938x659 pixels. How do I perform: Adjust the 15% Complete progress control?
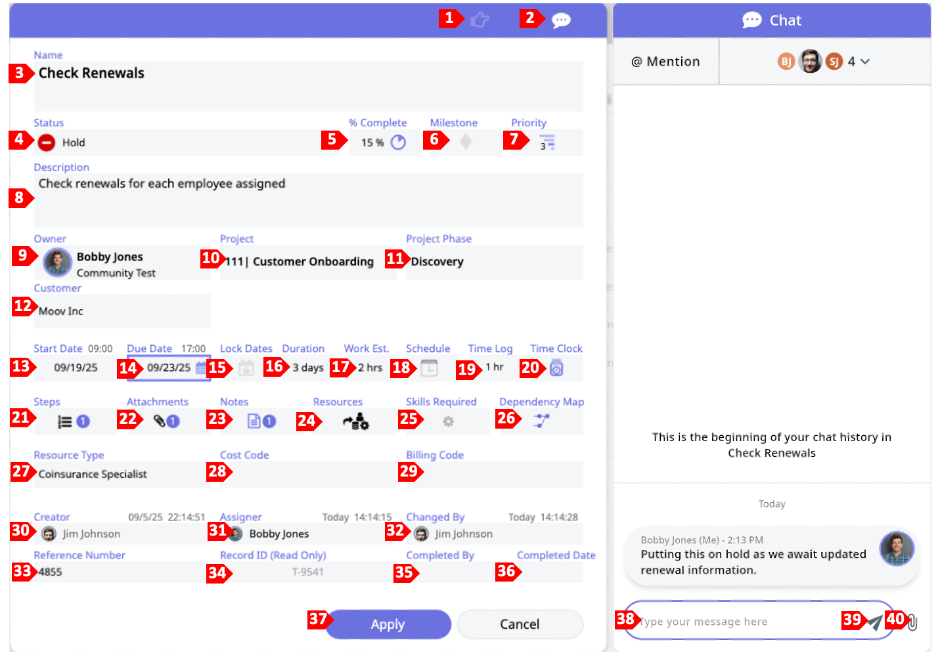pyautogui.click(x=398, y=142)
